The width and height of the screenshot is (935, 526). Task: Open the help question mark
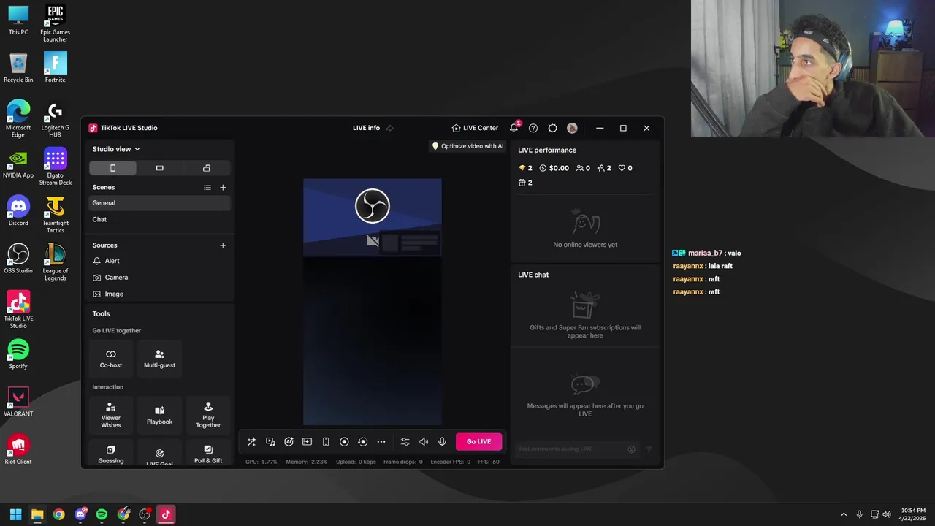pos(533,128)
